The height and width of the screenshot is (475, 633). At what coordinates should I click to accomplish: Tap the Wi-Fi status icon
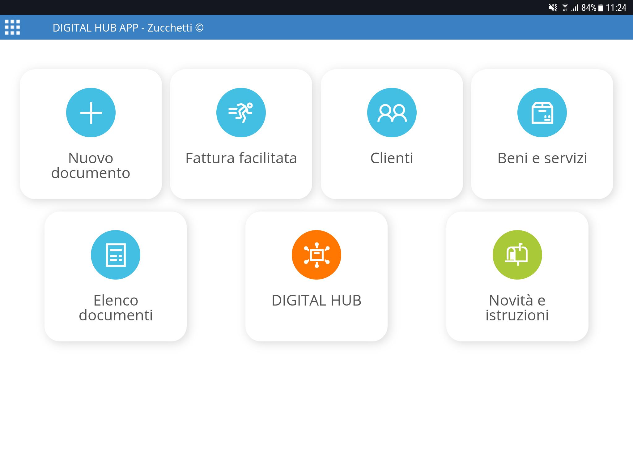point(565,7)
